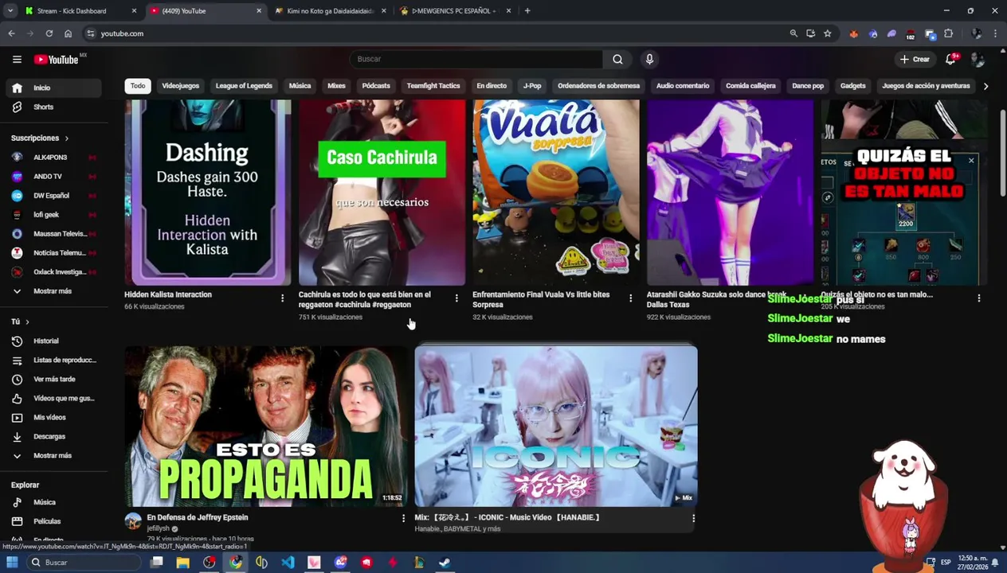Close the overlay on Quizás short
This screenshot has width=1007, height=573.
click(971, 162)
